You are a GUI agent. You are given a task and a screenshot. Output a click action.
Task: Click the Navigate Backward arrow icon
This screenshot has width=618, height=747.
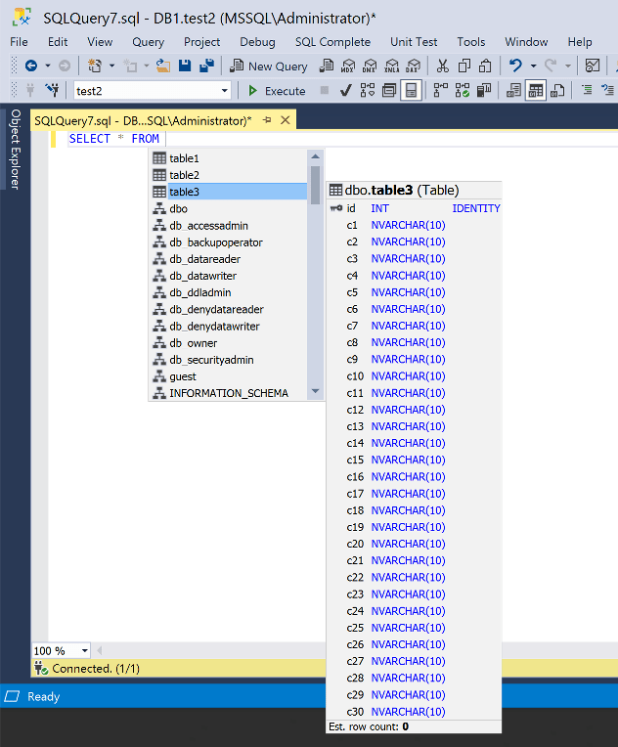tap(31, 66)
